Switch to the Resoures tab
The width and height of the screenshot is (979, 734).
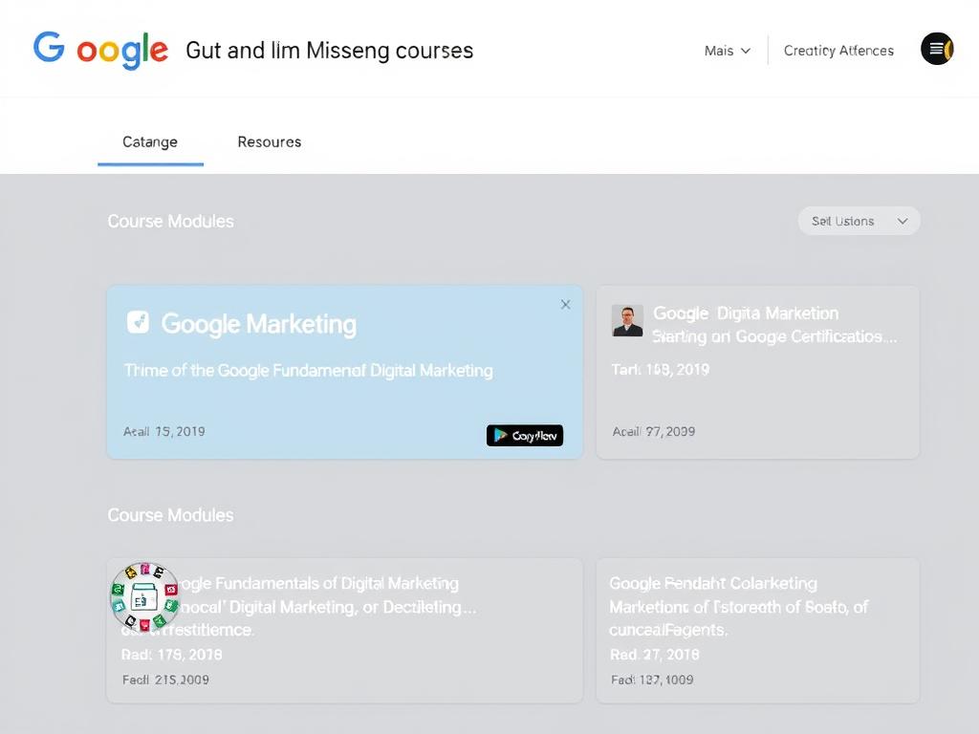tap(269, 141)
